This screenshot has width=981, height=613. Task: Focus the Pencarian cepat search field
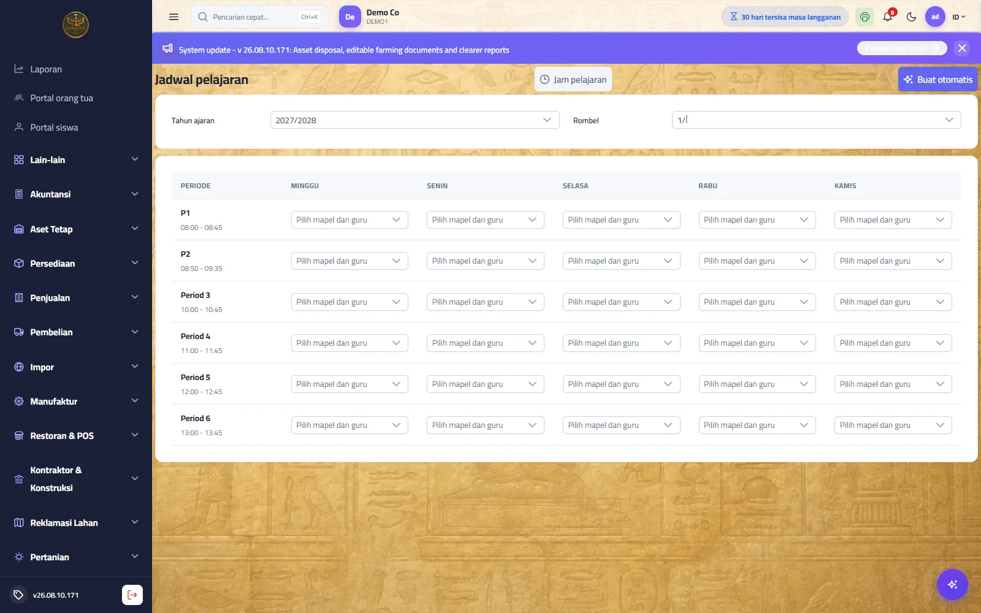click(259, 17)
